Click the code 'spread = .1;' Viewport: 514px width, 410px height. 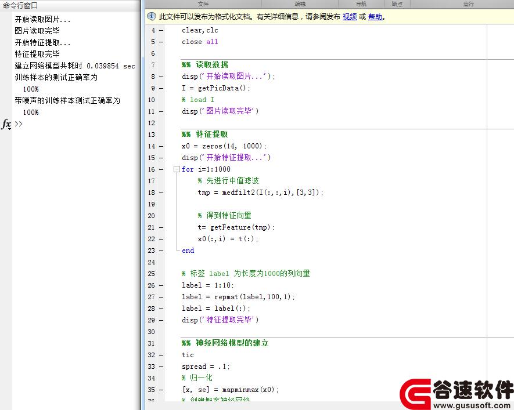pyautogui.click(x=206, y=367)
